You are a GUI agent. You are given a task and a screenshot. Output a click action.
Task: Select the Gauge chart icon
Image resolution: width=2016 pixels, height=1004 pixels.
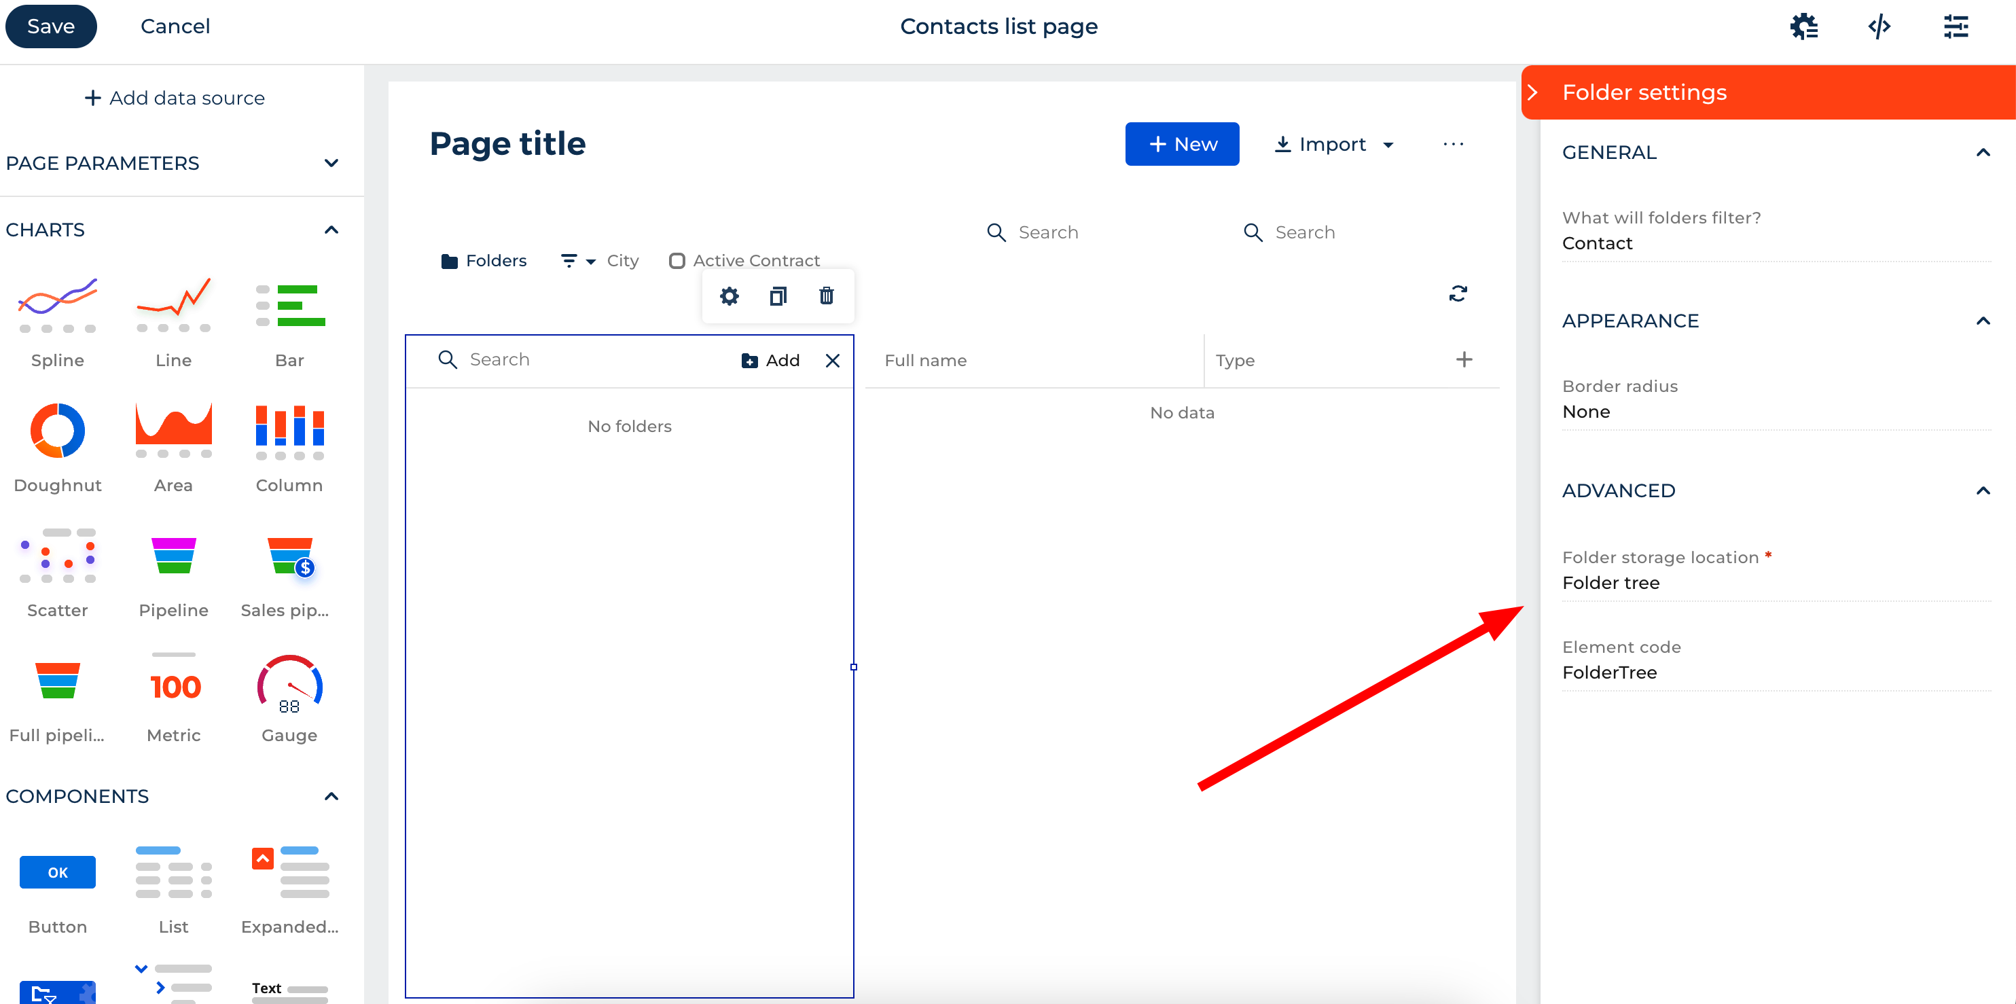(289, 684)
